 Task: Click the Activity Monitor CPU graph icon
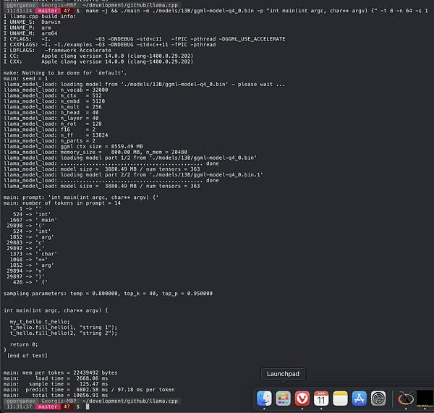[425, 399]
